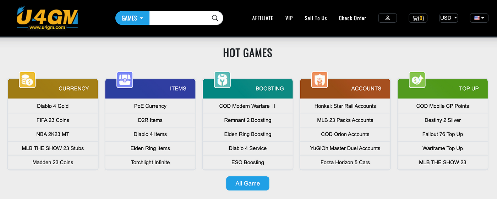The width and height of the screenshot is (497, 199).
Task: Click the Currency coins icon
Action: tap(27, 80)
